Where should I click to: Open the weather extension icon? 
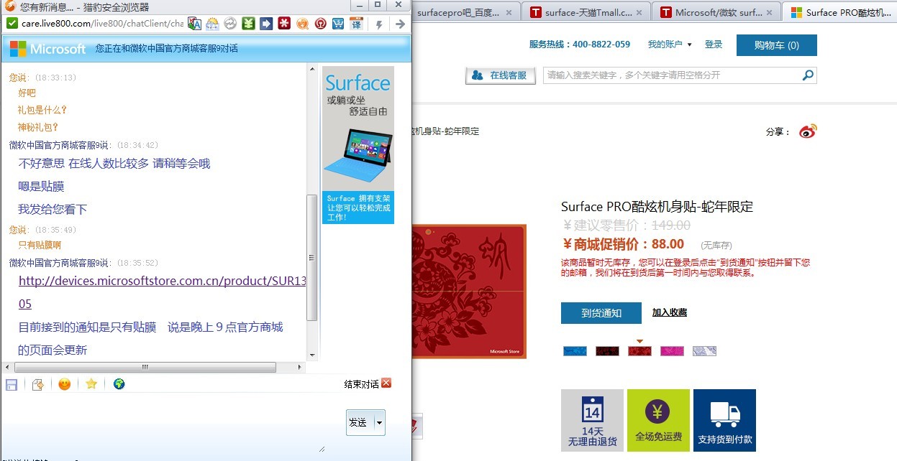click(212, 24)
